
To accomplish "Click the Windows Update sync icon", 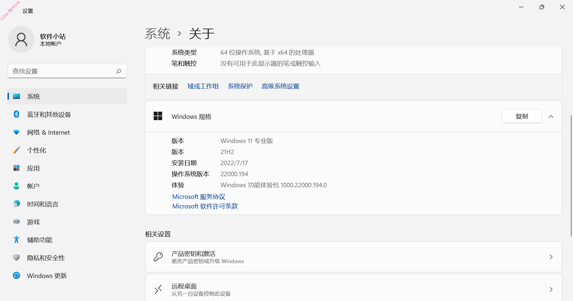I will 16,275.
